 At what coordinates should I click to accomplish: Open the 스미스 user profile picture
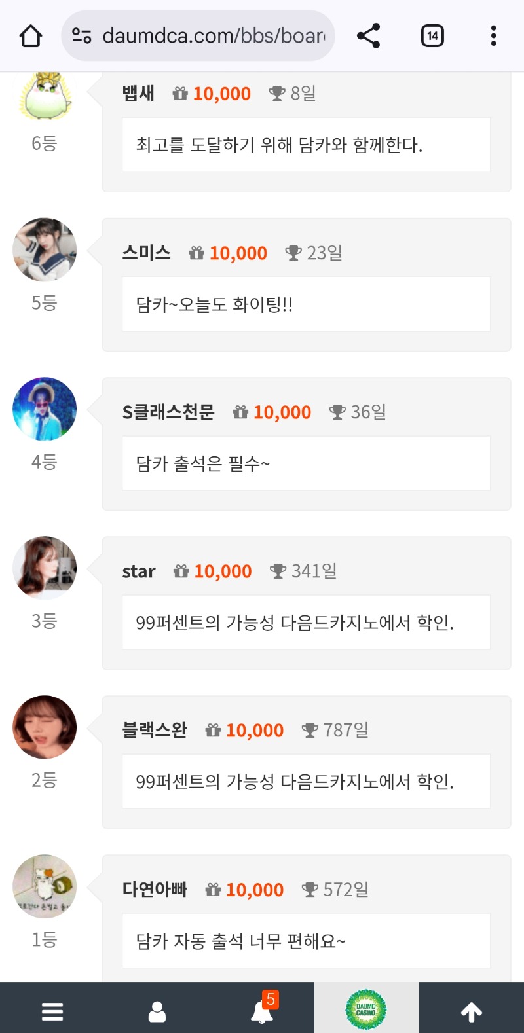(45, 250)
